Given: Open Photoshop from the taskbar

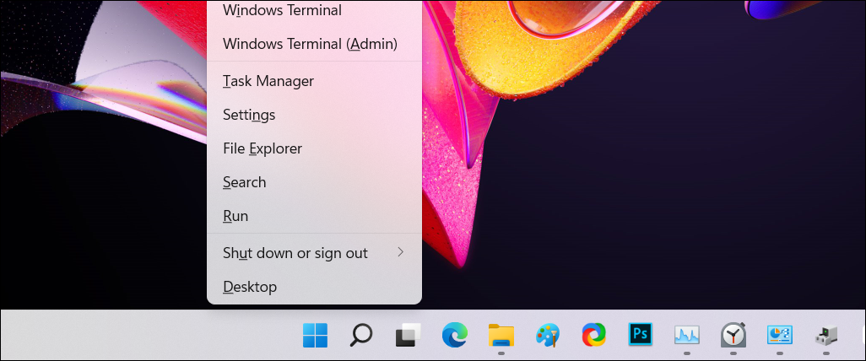Looking at the screenshot, I should pos(641,335).
